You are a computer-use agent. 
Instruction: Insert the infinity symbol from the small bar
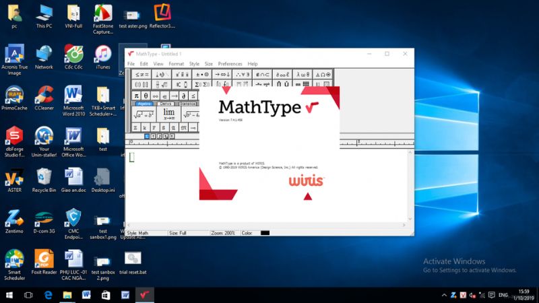click(156, 96)
